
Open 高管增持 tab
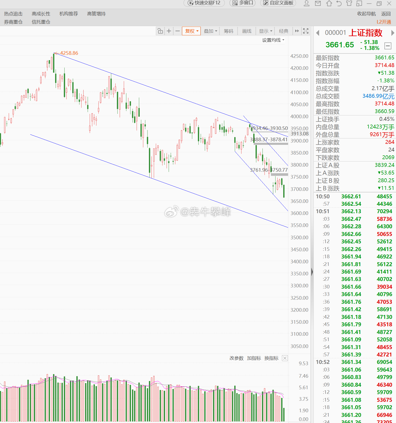click(x=96, y=14)
